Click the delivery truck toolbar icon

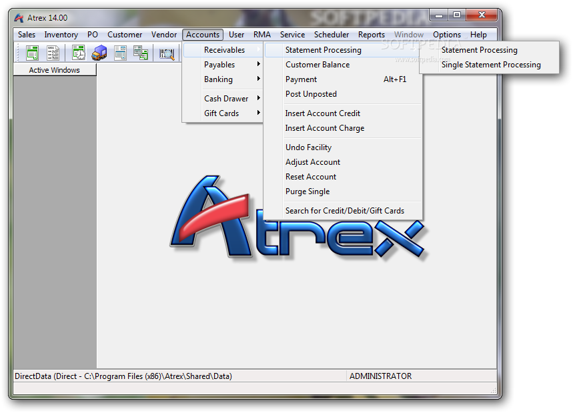click(x=99, y=53)
